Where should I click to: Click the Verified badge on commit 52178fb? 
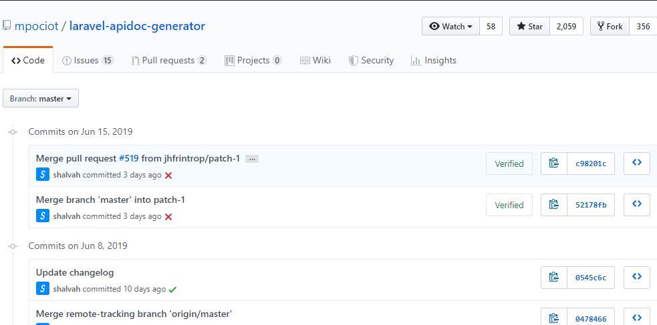pyautogui.click(x=509, y=205)
